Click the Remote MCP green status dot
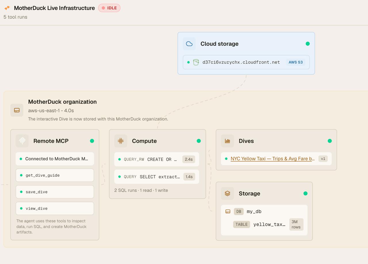The height and width of the screenshot is (264, 368). [92, 141]
